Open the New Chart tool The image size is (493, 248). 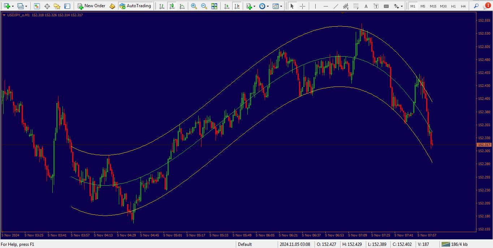tap(7, 6)
